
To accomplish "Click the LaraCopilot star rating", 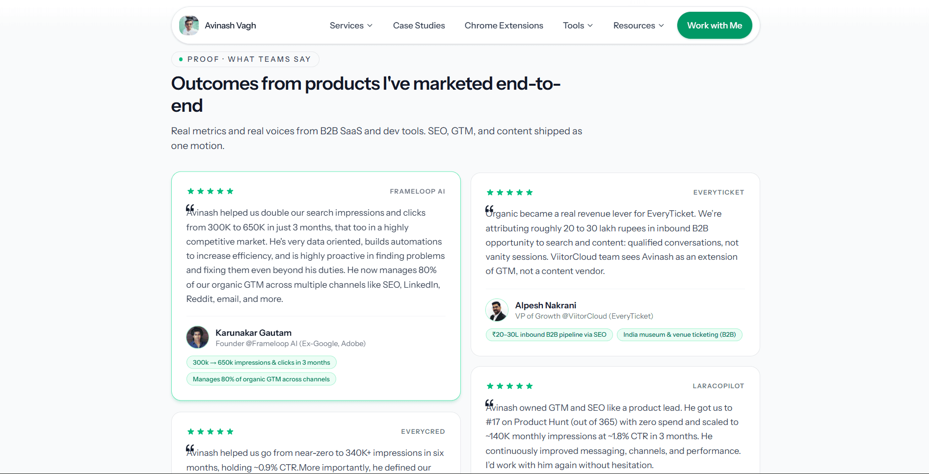I will pyautogui.click(x=509, y=386).
